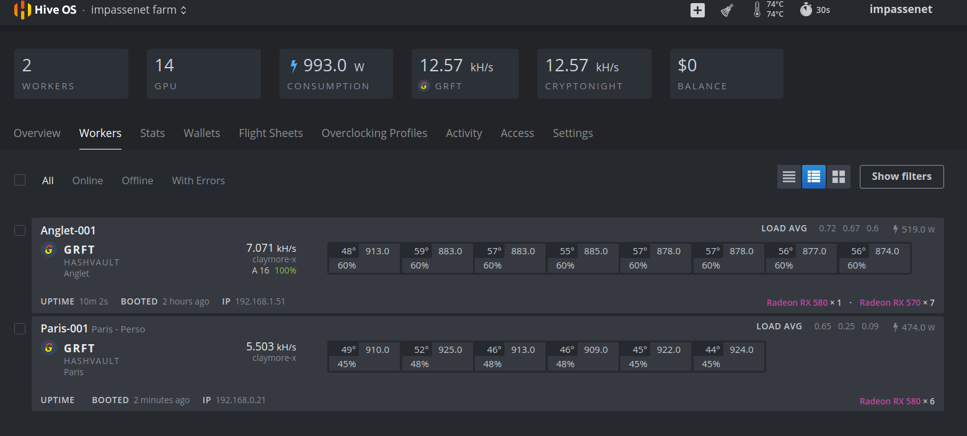
Task: Click IP address 192.168.1.51
Action: click(x=260, y=301)
